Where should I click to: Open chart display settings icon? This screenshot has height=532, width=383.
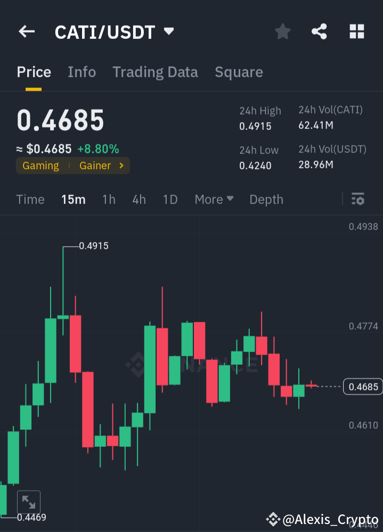[358, 199]
